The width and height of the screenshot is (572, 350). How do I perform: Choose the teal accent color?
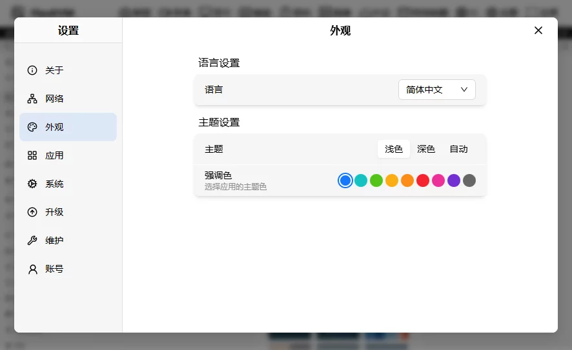pyautogui.click(x=361, y=180)
